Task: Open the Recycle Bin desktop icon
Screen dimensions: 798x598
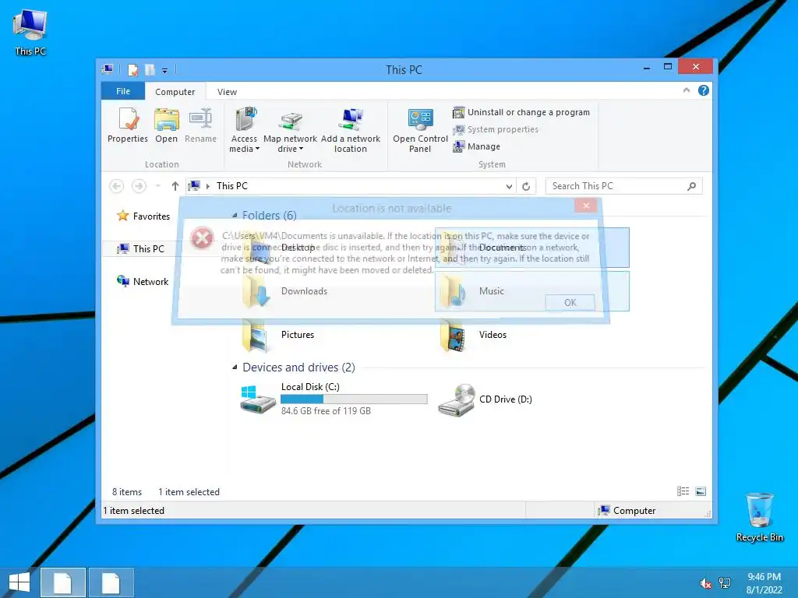Action: (x=759, y=517)
